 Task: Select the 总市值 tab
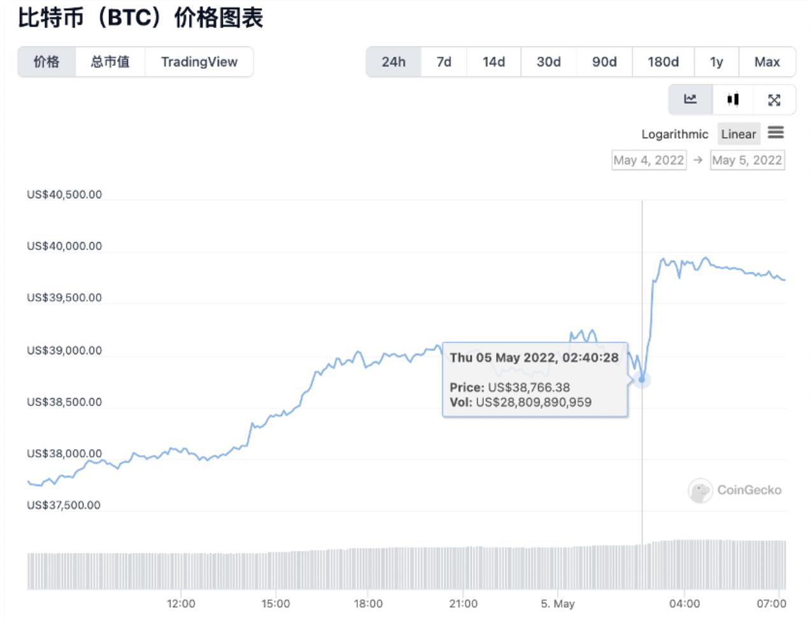click(110, 62)
